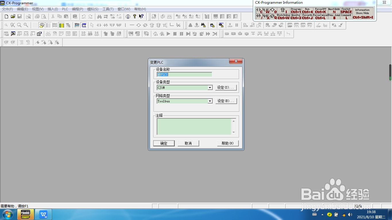The image size is (392, 220).
Task: Open the PLC menu
Action: [65, 9]
